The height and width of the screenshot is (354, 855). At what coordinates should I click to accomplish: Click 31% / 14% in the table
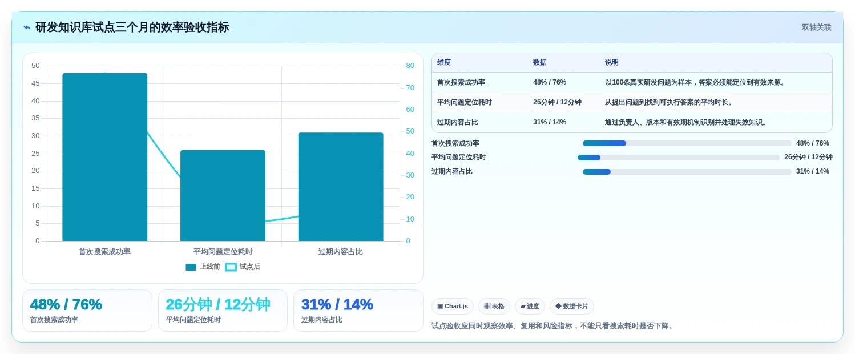pyautogui.click(x=550, y=122)
